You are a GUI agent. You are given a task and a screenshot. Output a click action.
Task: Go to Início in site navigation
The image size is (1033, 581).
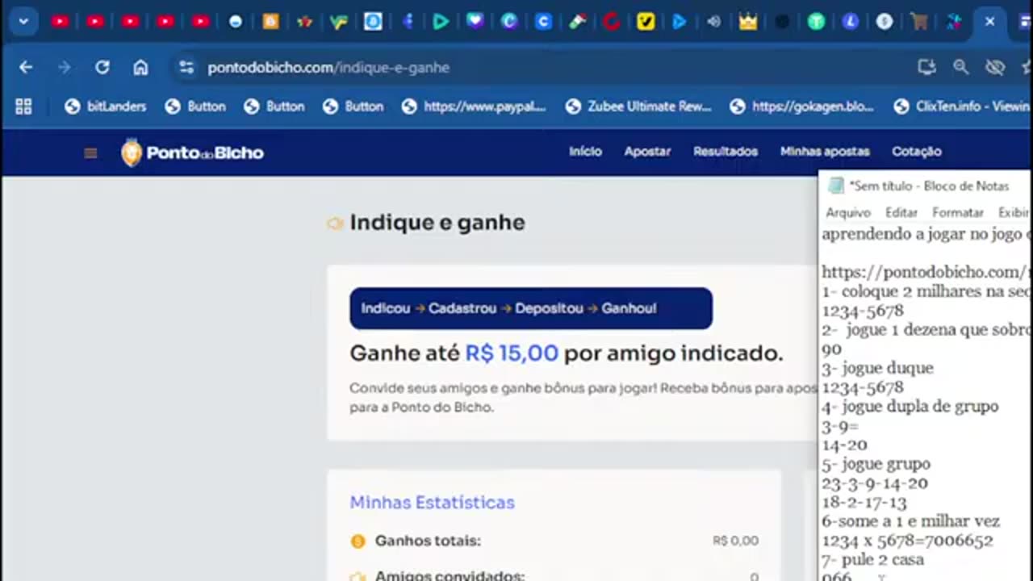click(585, 152)
